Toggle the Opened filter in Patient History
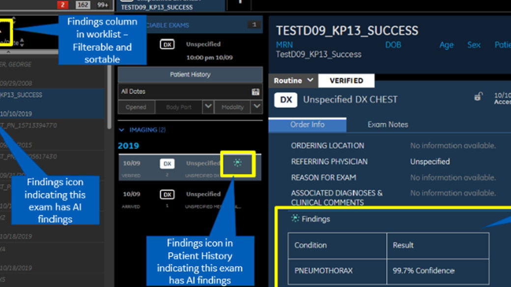The width and height of the screenshot is (511, 287). (x=136, y=107)
